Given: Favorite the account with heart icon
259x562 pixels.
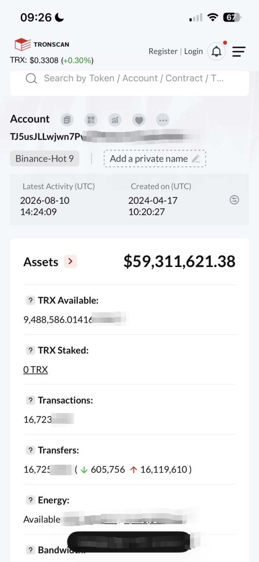Looking at the screenshot, I should (139, 120).
